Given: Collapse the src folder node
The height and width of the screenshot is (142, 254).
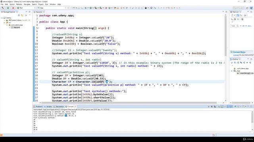Looking at the screenshot, I should tap(4, 23).
